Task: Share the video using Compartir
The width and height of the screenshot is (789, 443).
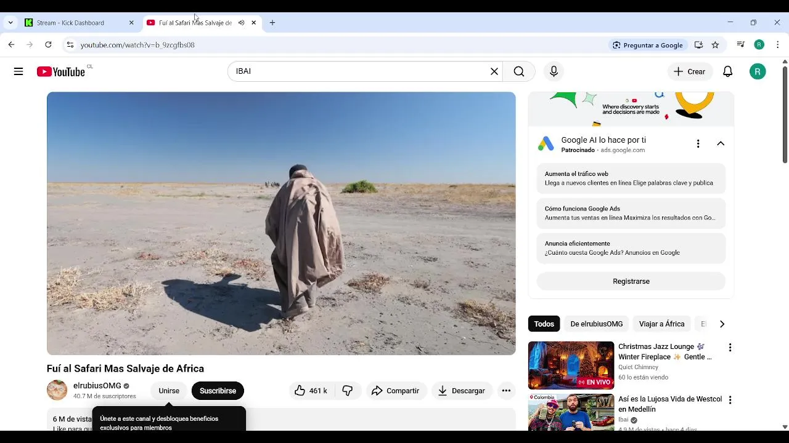Action: click(396, 391)
